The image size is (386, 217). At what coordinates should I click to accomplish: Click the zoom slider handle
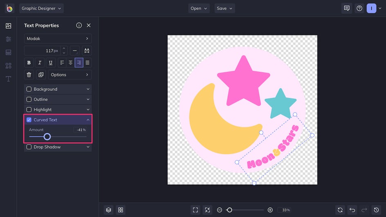[229, 210]
